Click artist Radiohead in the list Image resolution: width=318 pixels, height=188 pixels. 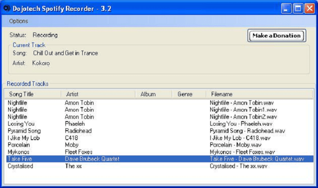[78, 131]
